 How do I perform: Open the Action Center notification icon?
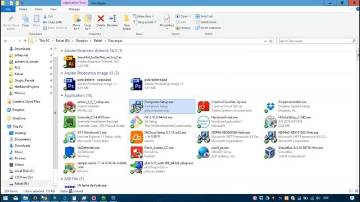(352, 198)
